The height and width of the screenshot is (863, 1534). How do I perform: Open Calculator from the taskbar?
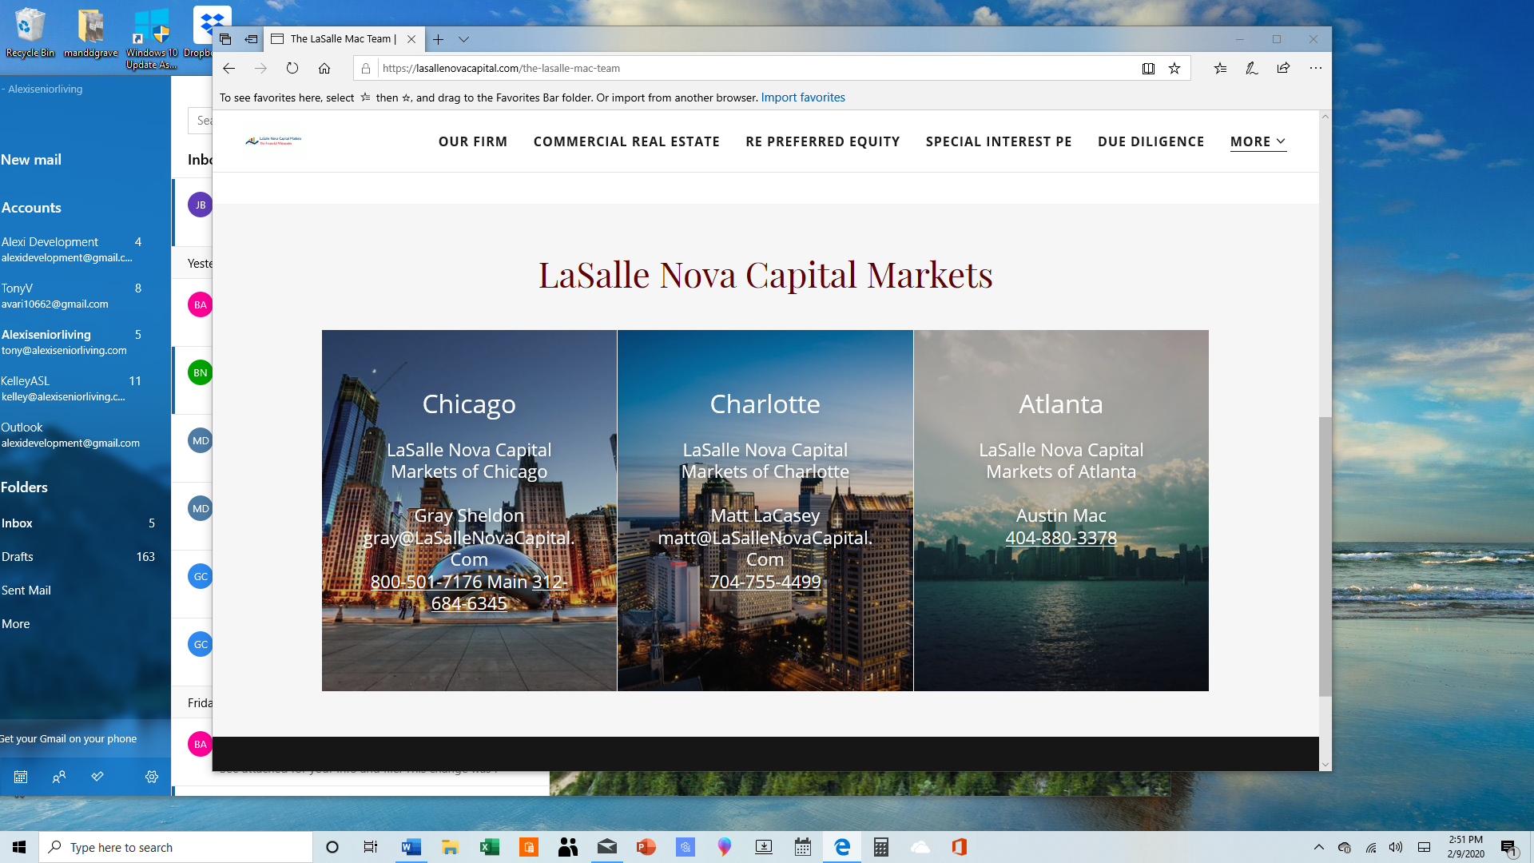coord(880,847)
